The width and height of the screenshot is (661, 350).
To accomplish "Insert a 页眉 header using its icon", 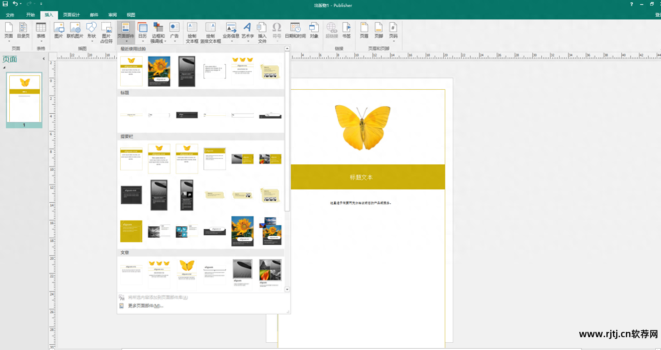I will [x=364, y=31].
